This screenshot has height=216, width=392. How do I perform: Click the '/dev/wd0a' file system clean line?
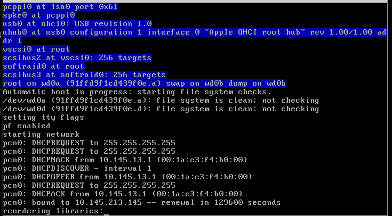(161, 101)
